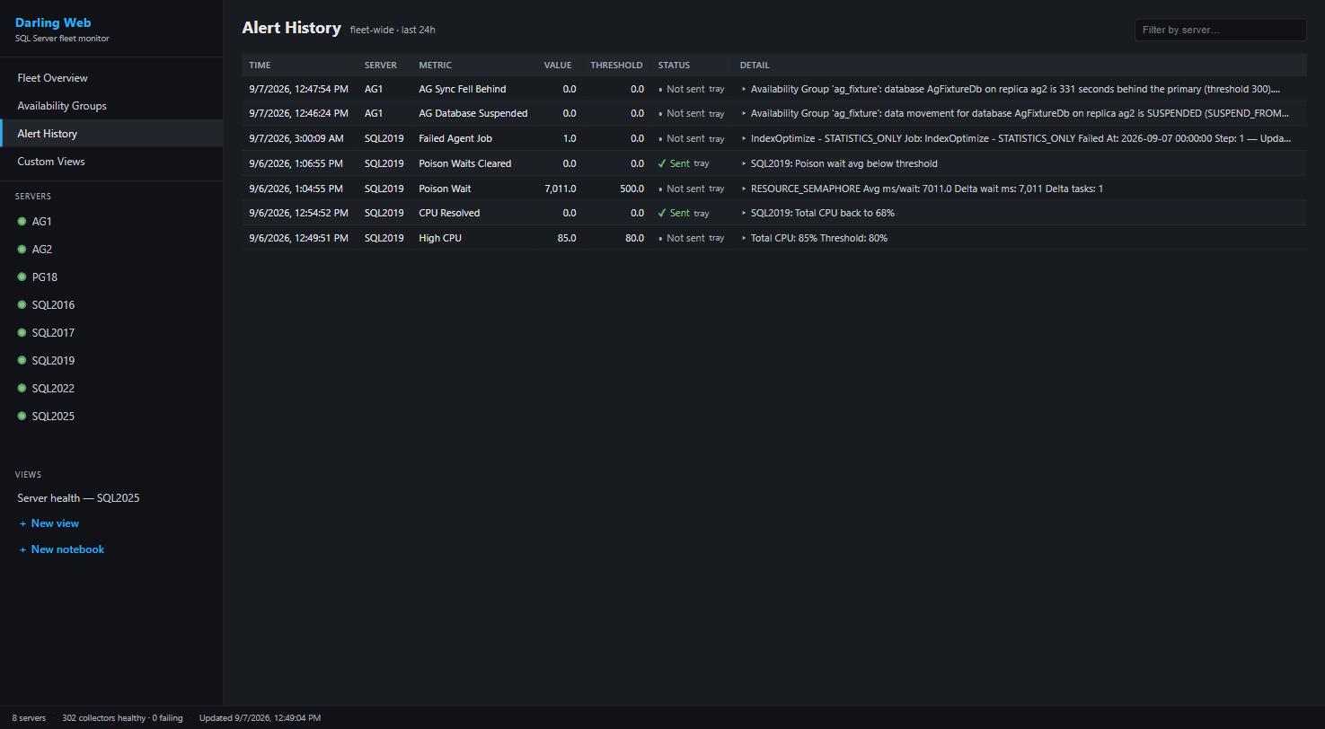Expand detail of CPU Resolved alert
The image size is (1325, 729).
[x=744, y=213]
